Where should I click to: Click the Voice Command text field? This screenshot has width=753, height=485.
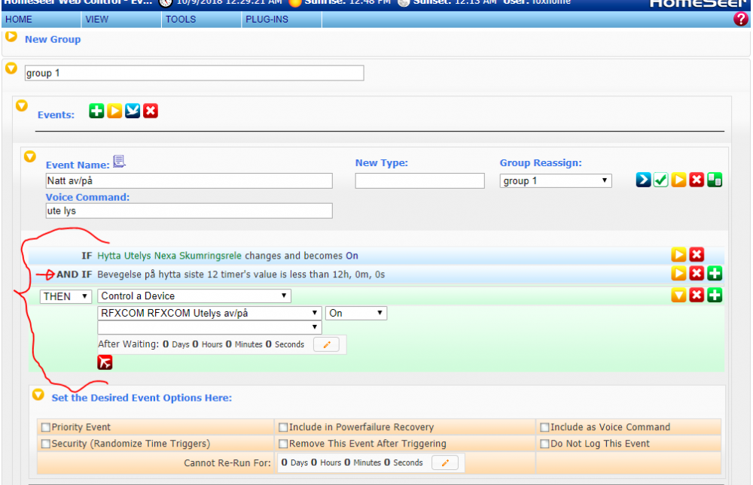[x=188, y=211]
